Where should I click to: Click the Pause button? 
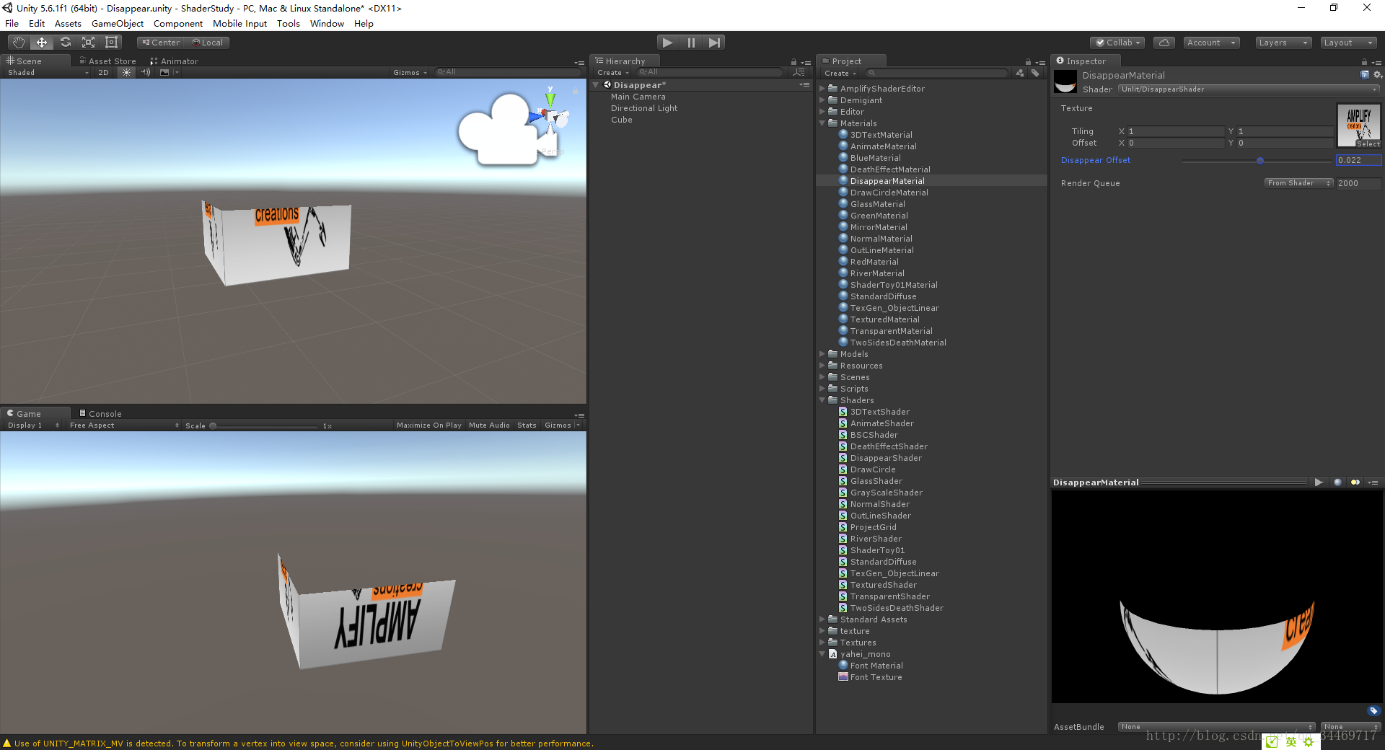pyautogui.click(x=691, y=43)
